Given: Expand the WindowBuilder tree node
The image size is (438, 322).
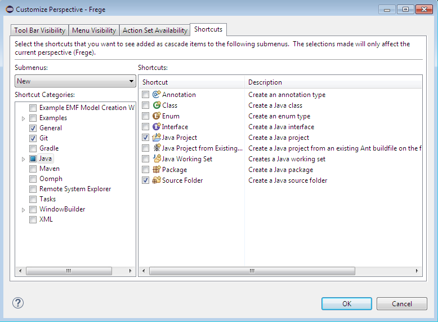Looking at the screenshot, I should [x=23, y=210].
